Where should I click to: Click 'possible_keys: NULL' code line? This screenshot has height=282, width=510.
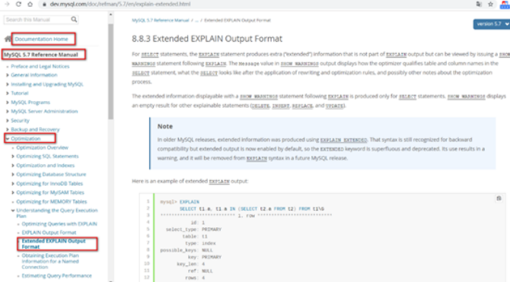point(186,250)
